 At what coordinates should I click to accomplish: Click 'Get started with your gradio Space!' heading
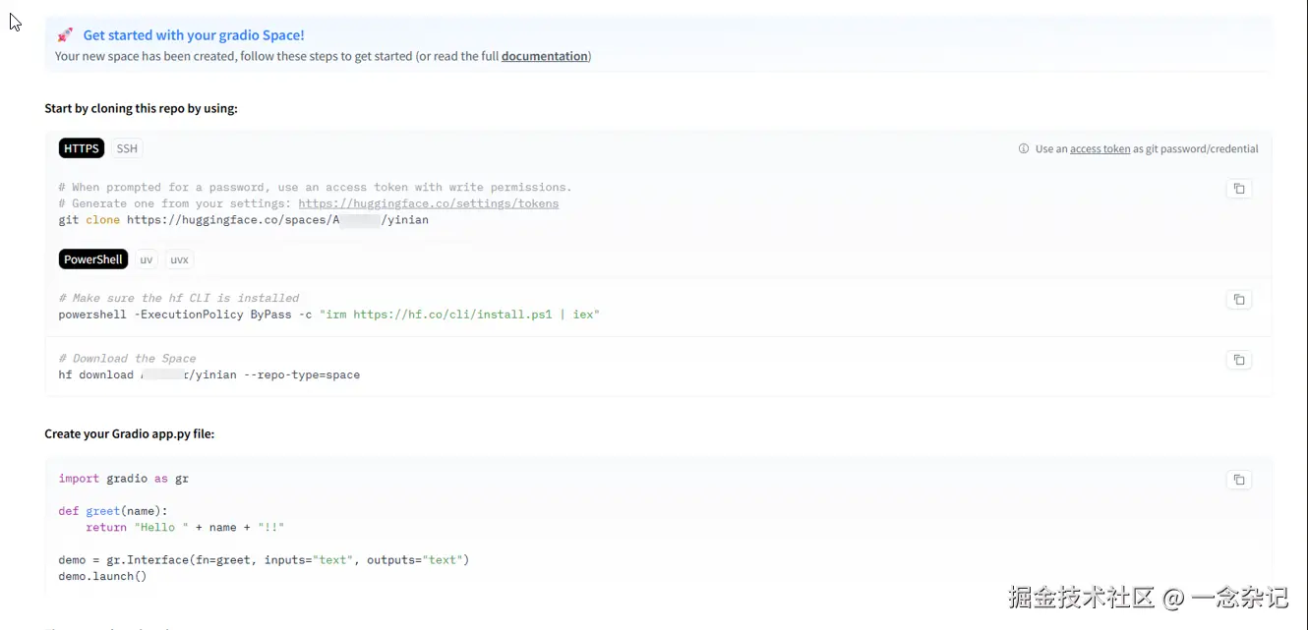(x=194, y=35)
